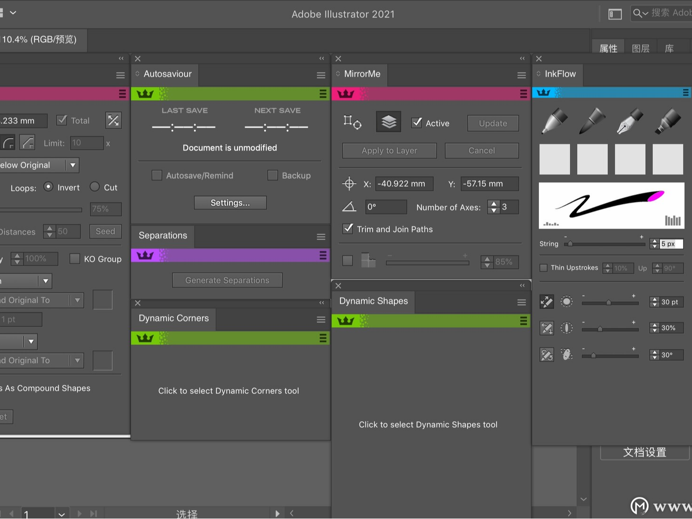Expand the page number dropdown at bottom left

61,514
